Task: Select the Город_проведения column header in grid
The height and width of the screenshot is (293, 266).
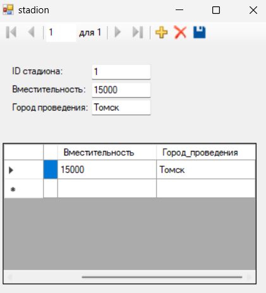Action: 206,152
